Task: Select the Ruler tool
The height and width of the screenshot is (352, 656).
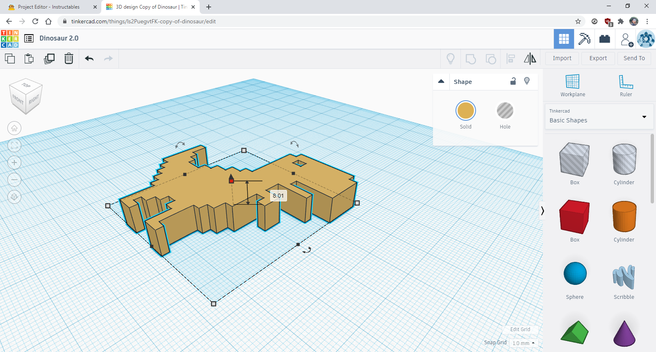Action: tap(626, 86)
